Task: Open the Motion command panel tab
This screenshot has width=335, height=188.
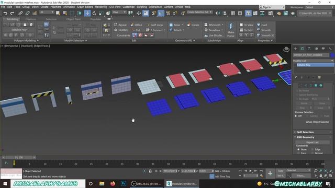Action: pos(316,49)
